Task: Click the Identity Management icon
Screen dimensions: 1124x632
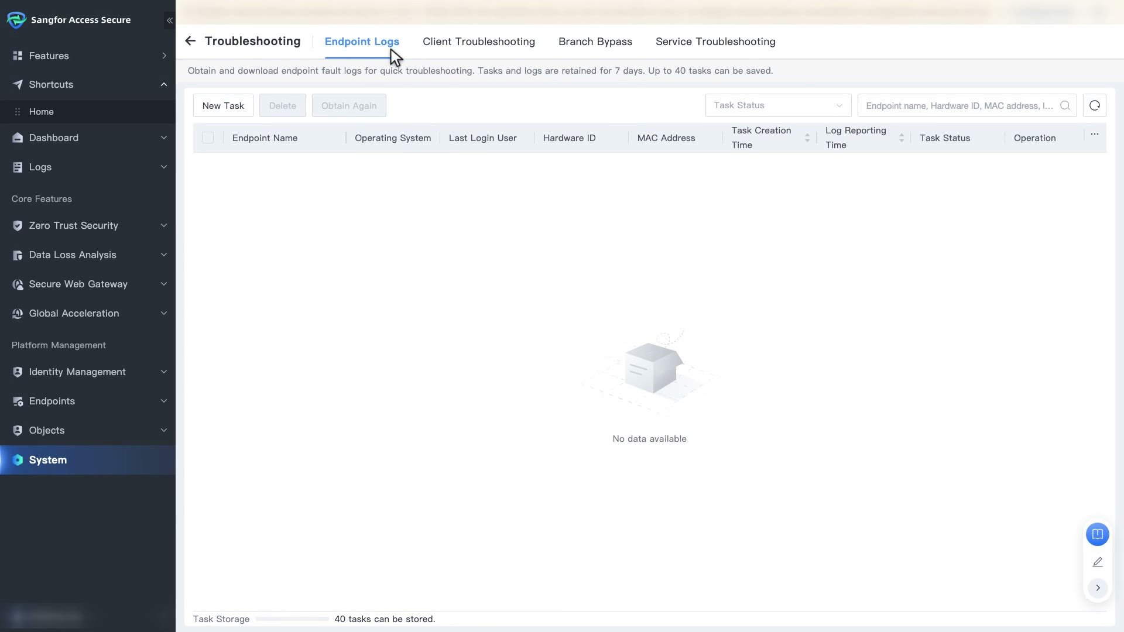Action: tap(18, 372)
